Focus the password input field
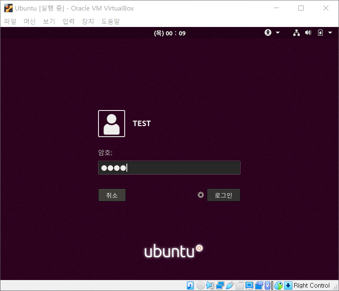The height and width of the screenshot is (291, 339). point(169,167)
